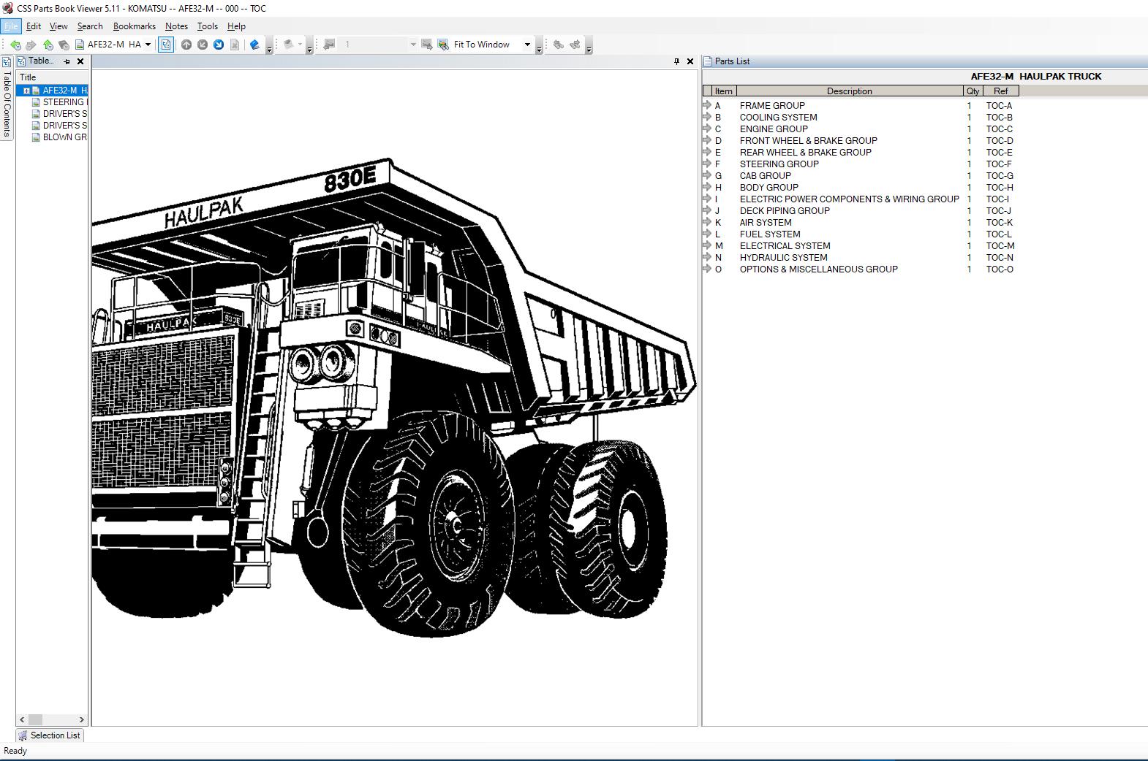Click the TOC-H reference for BODY GROUP
Screen dimensions: 1148x761
point(1000,188)
